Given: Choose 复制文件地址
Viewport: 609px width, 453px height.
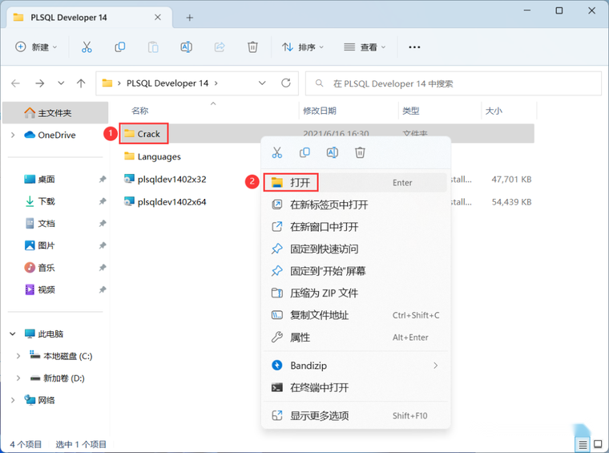Looking at the screenshot, I should pos(355,315).
